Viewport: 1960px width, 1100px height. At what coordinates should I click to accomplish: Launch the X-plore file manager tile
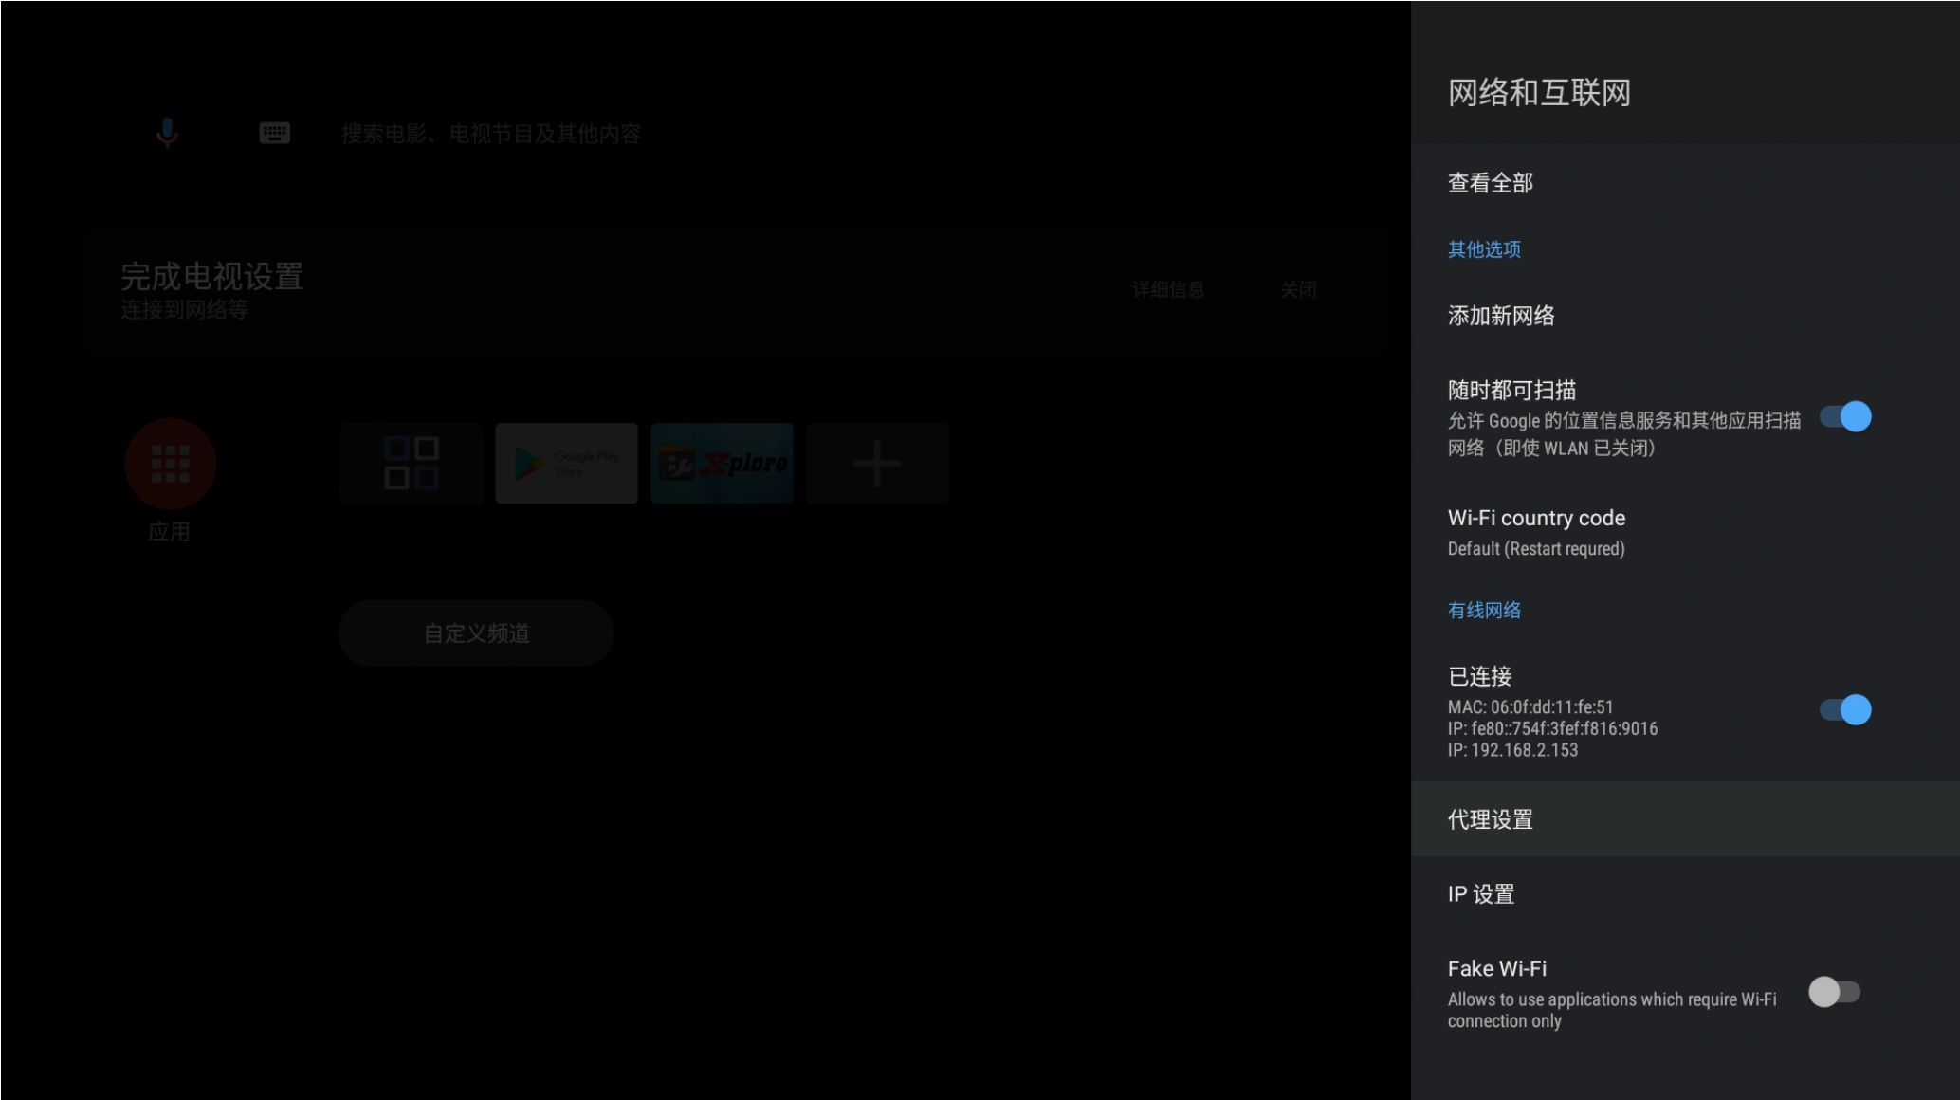click(722, 463)
